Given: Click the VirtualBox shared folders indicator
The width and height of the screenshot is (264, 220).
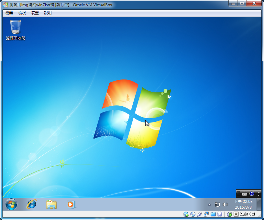Looking at the screenshot, I should pos(213,214).
